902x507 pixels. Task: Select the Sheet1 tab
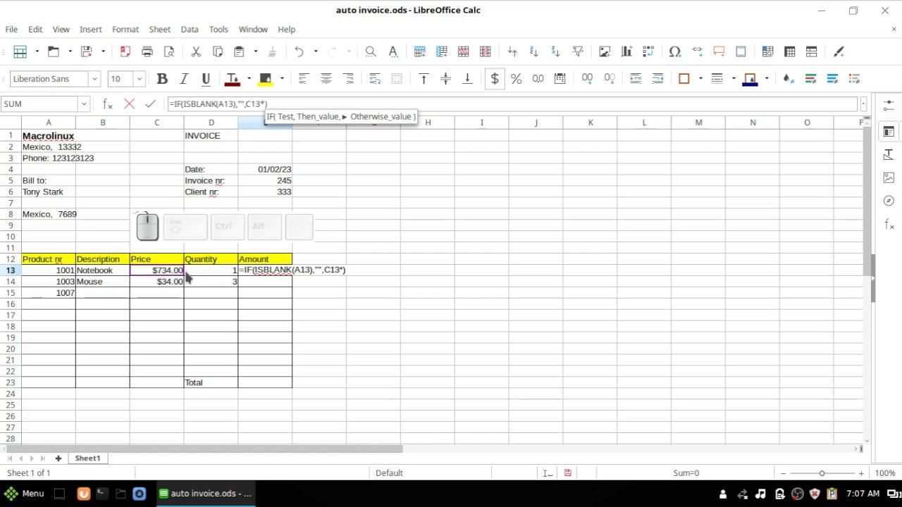87,458
